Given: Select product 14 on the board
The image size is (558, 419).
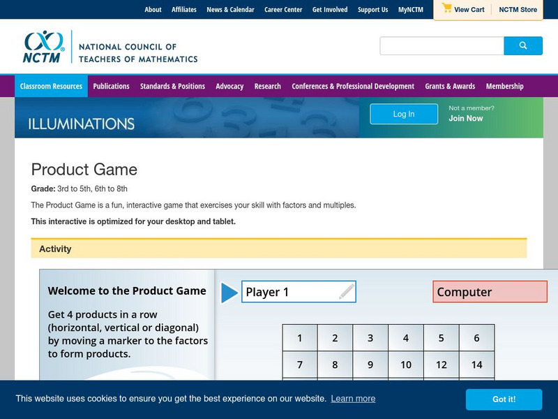Looking at the screenshot, I should tap(477, 365).
